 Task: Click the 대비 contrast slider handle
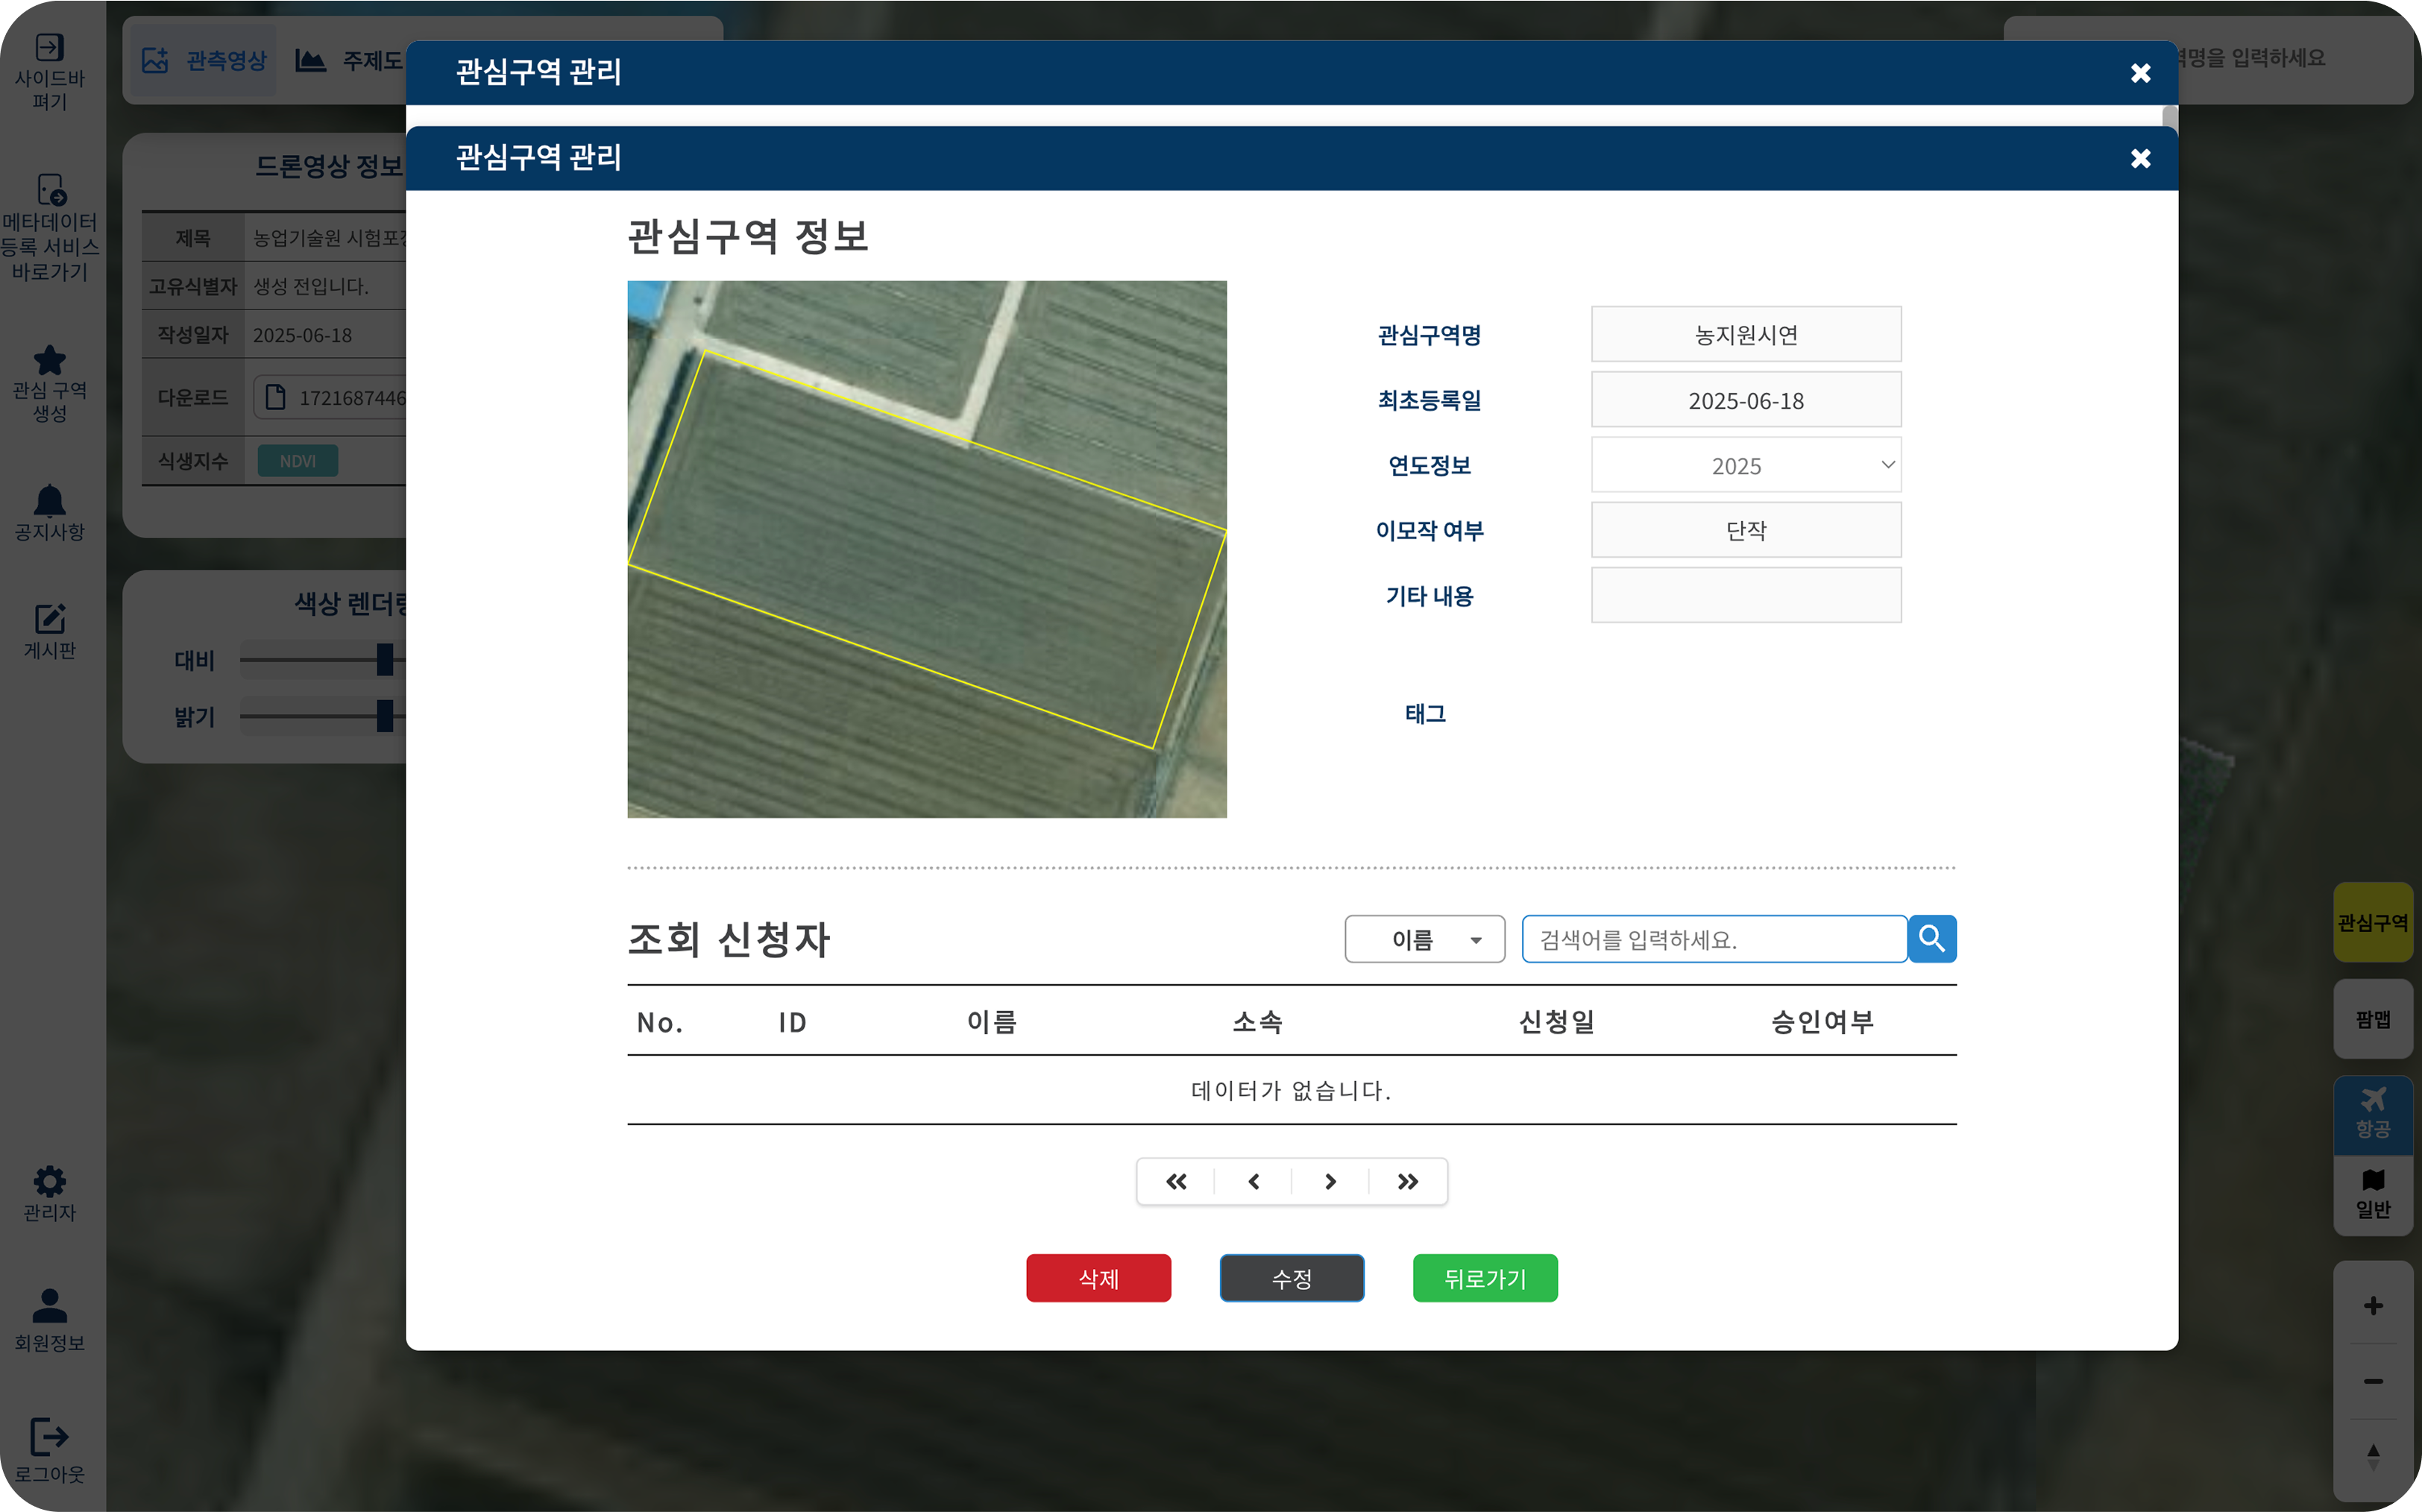click(384, 659)
